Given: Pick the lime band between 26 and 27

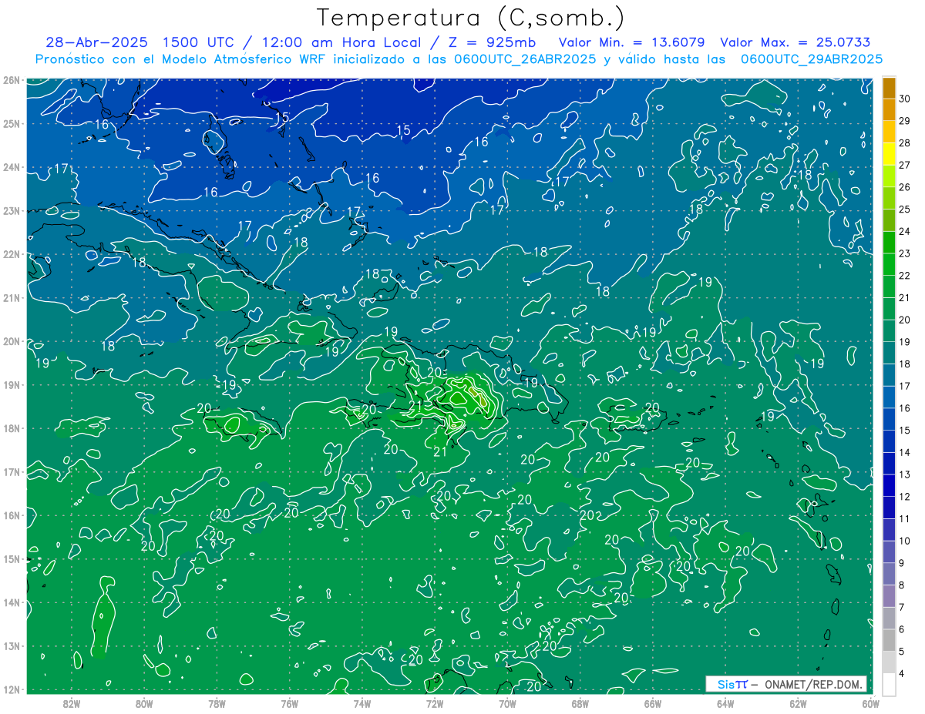Looking at the screenshot, I should [889, 176].
